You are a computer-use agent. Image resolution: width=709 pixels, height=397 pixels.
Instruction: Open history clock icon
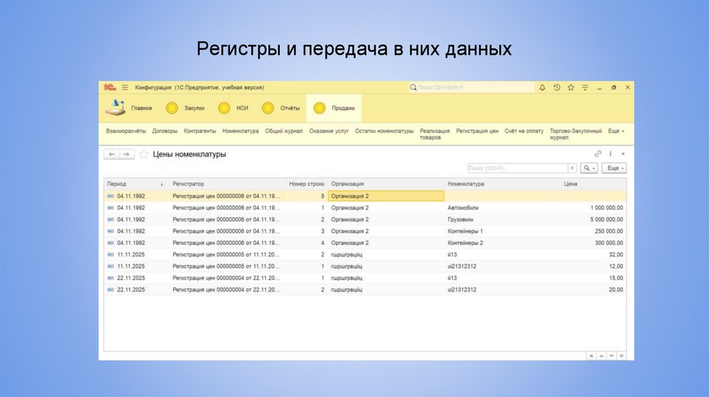[557, 87]
